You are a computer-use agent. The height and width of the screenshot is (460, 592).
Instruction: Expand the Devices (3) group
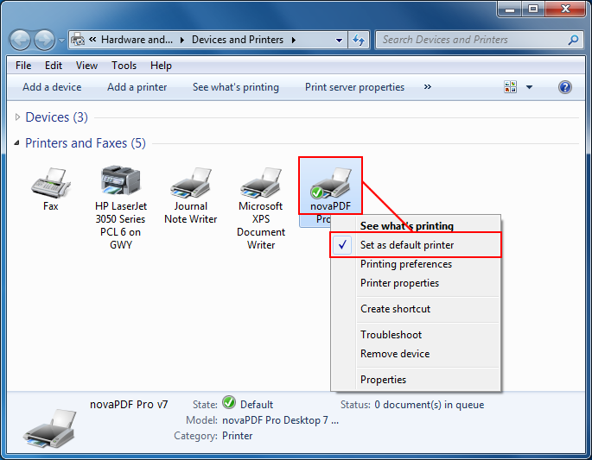(17, 117)
